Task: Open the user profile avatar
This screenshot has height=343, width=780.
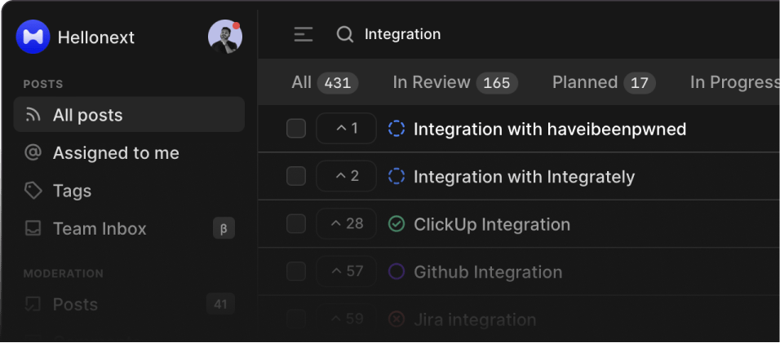Action: (x=225, y=37)
